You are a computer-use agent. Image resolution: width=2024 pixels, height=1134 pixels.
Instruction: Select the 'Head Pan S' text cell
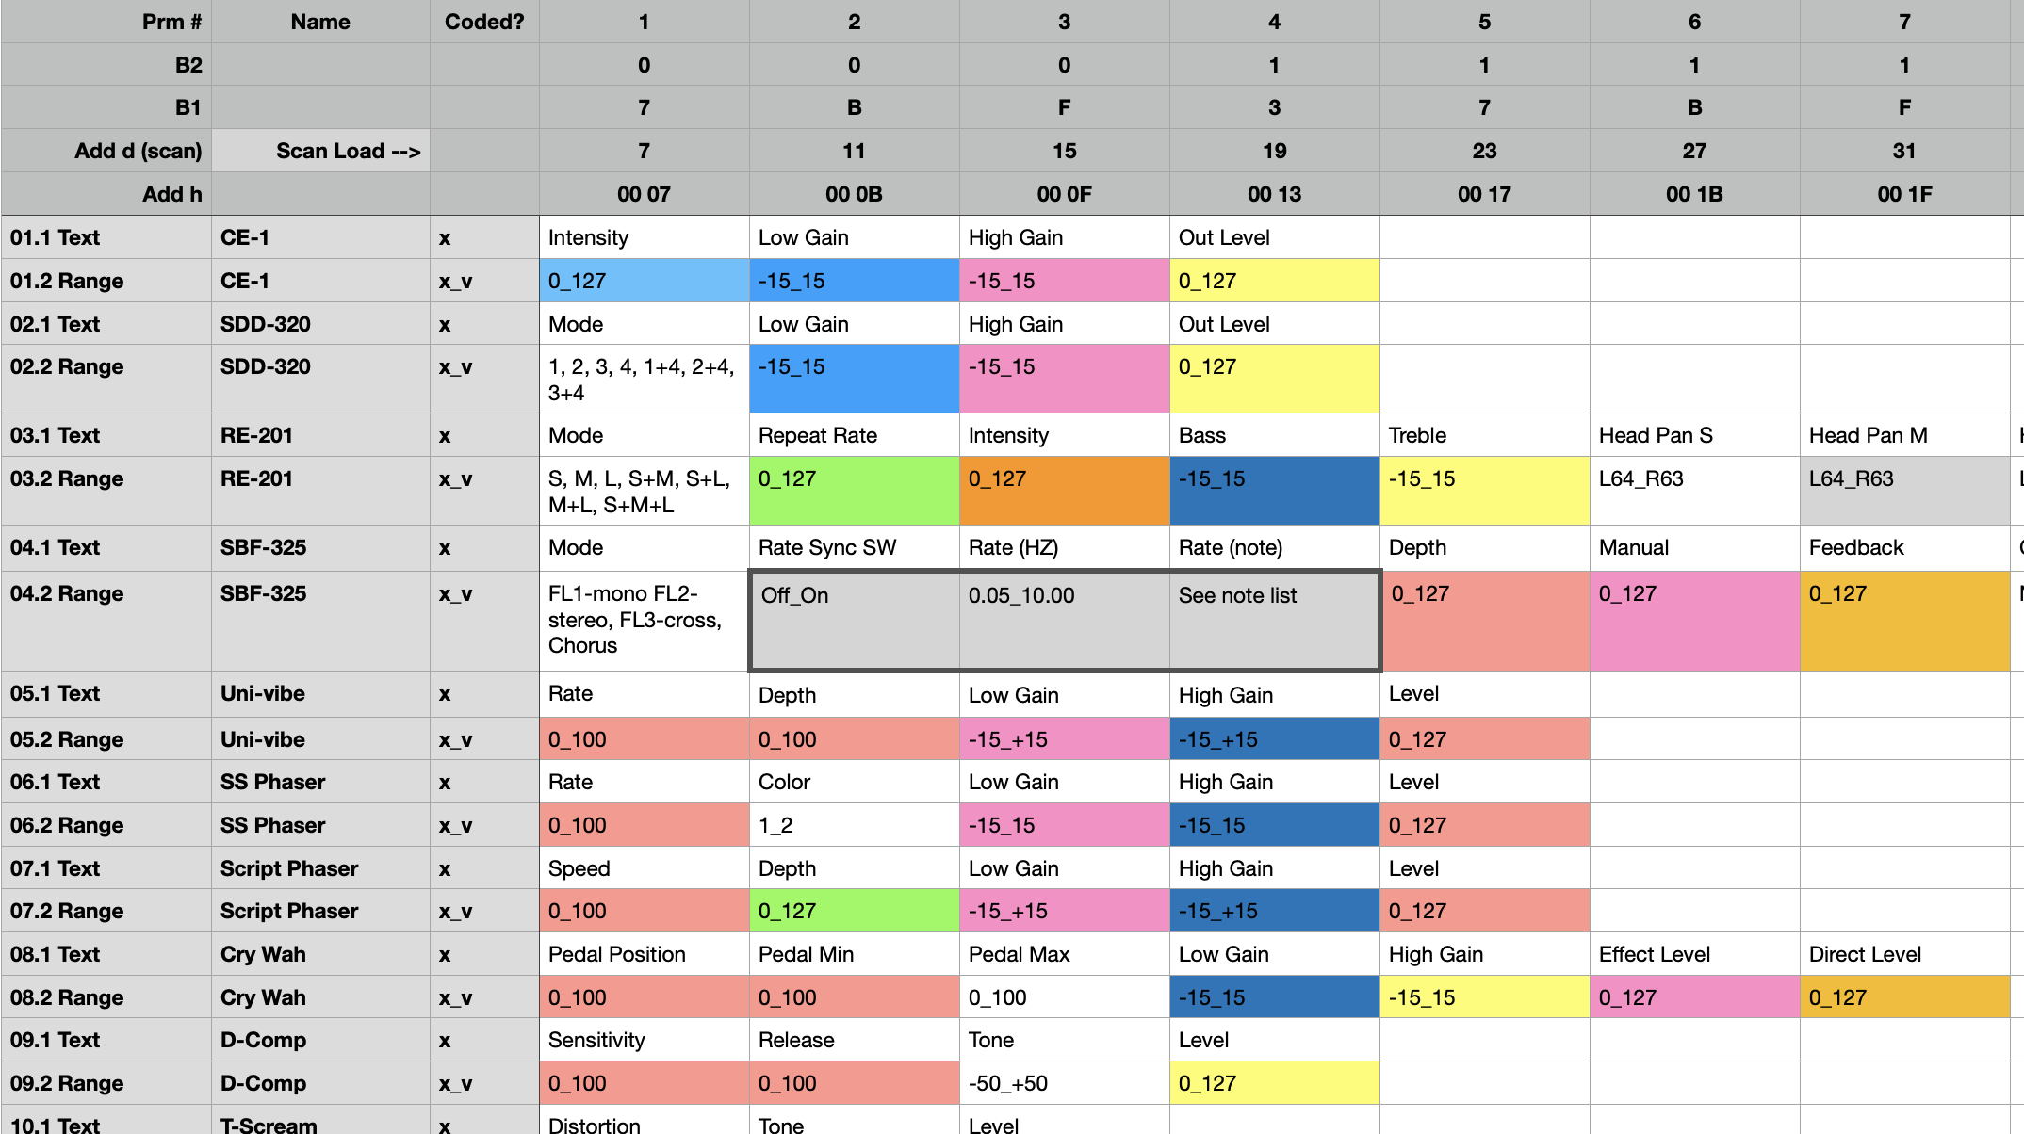click(1695, 435)
